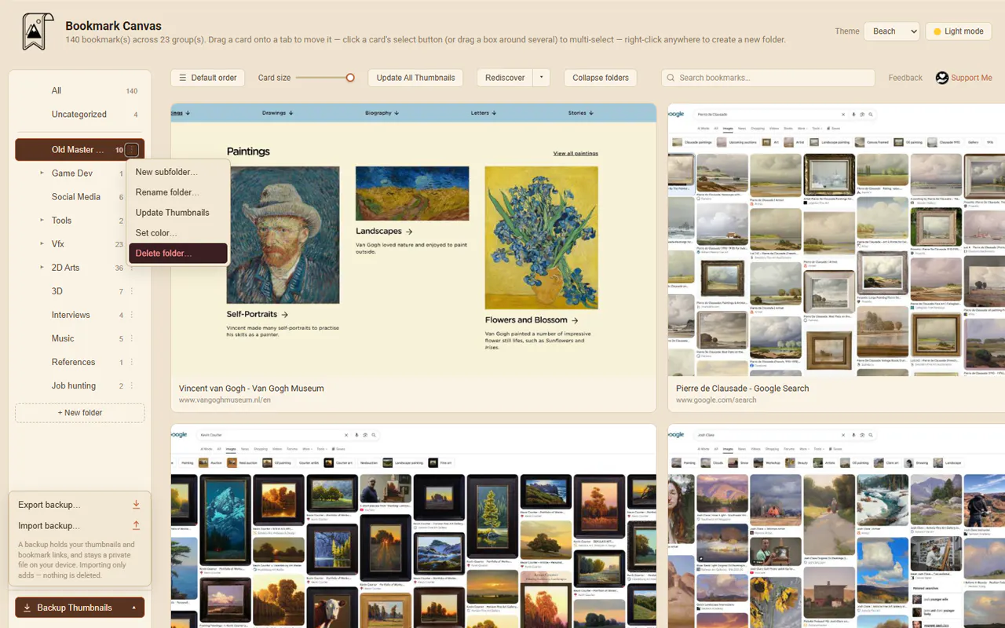Image resolution: width=1005 pixels, height=628 pixels.
Task: Expand the Tools folder arrow
Action: click(x=42, y=220)
